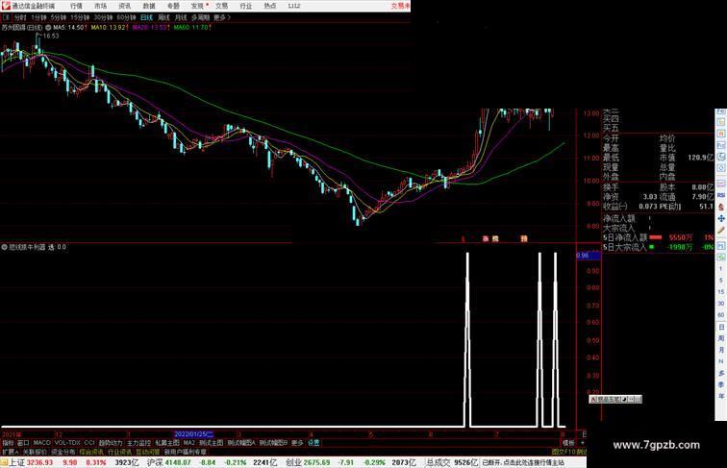Click the 年 yearly shortcut in the right toolbar
Screen dimensions: 727x468
click(x=721, y=396)
